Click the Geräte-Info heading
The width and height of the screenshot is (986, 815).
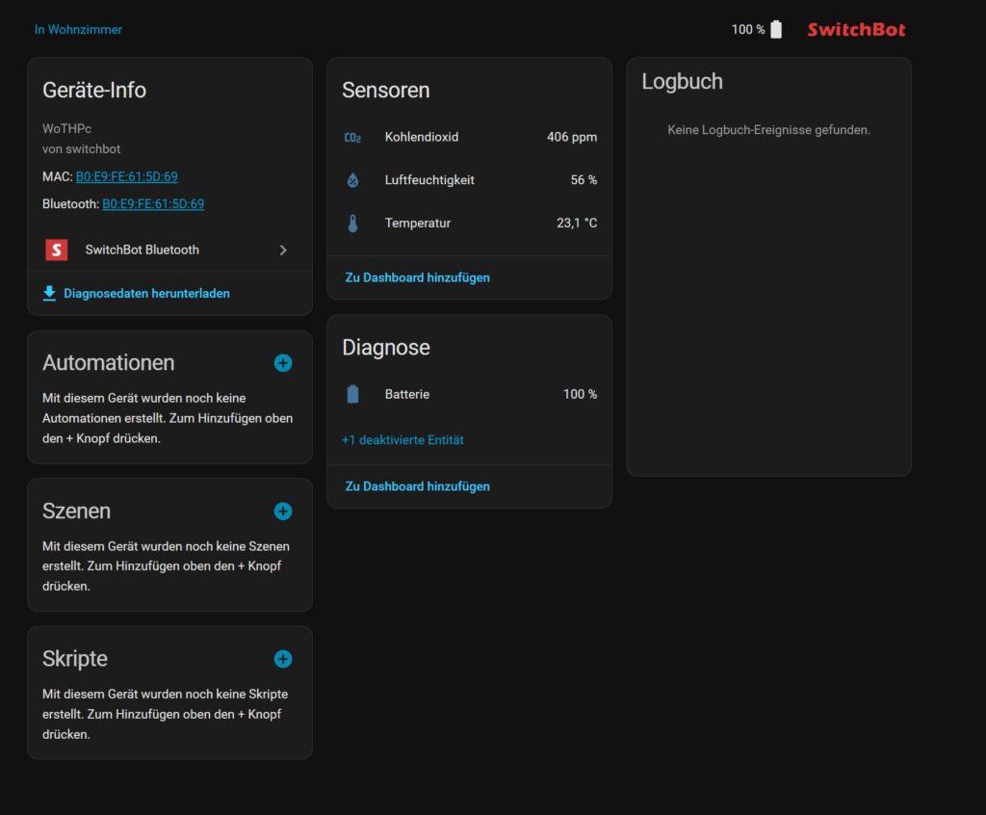pyautogui.click(x=94, y=90)
